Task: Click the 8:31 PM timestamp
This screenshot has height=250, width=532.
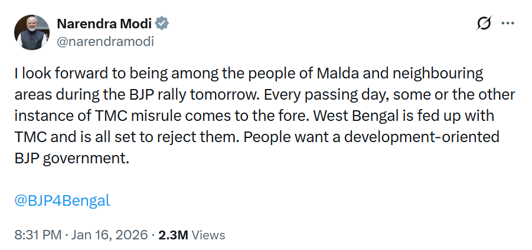Action: click(x=37, y=235)
